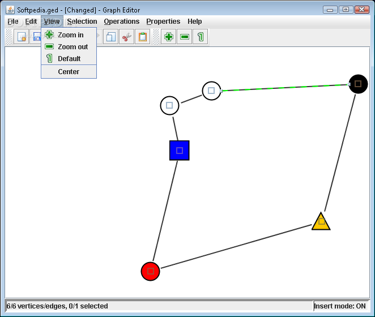Screen dimensions: 375x317
Task: Minimize the Graph Editor window
Action: 330,10
